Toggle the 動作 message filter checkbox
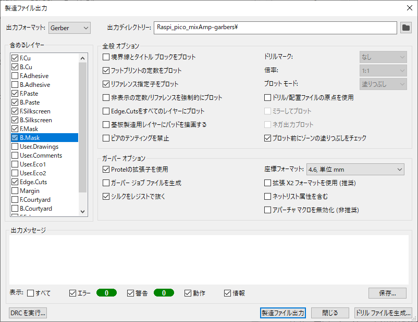This screenshot has width=418, height=322. pos(188,293)
